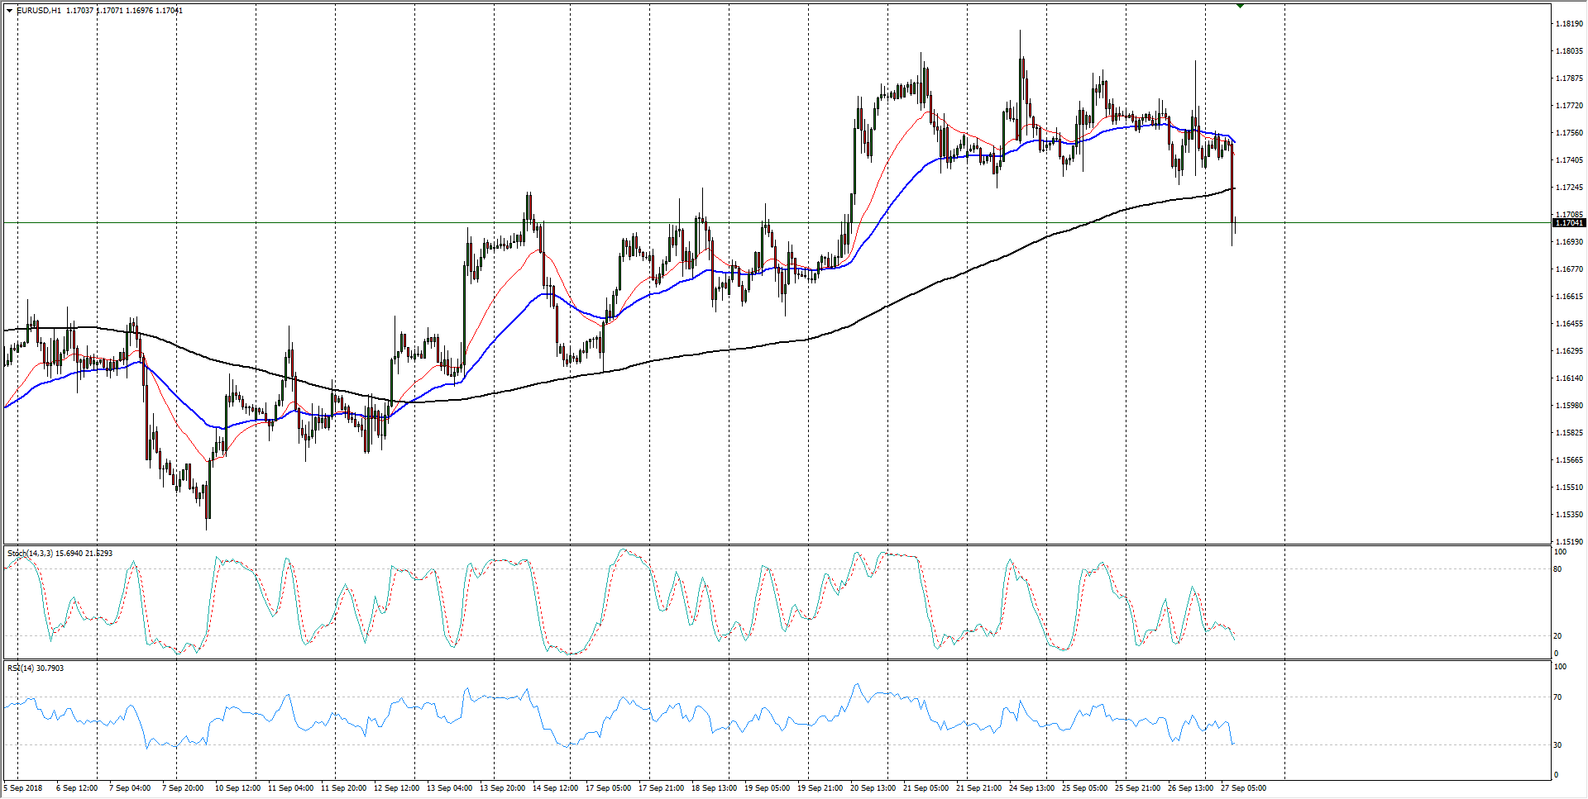
Task: Click the 1.15190 price axis label
Action: coord(1569,542)
